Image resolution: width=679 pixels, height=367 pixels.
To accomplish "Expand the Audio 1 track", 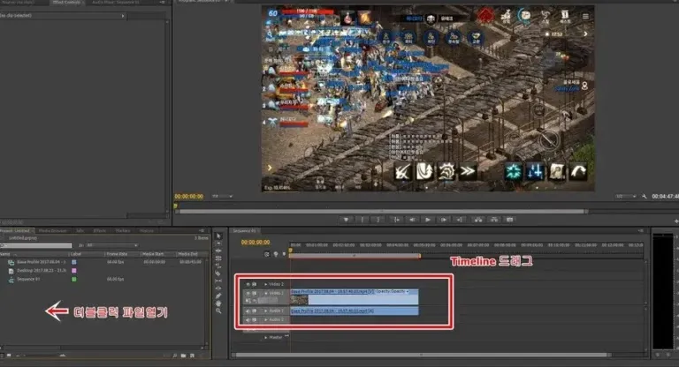I will tap(266, 311).
